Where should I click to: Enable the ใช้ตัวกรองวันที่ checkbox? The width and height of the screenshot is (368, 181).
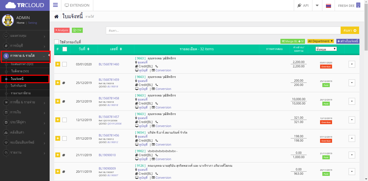pos(56,42)
